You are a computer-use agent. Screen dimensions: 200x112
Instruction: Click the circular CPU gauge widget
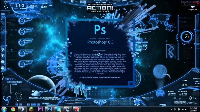tap(187, 37)
